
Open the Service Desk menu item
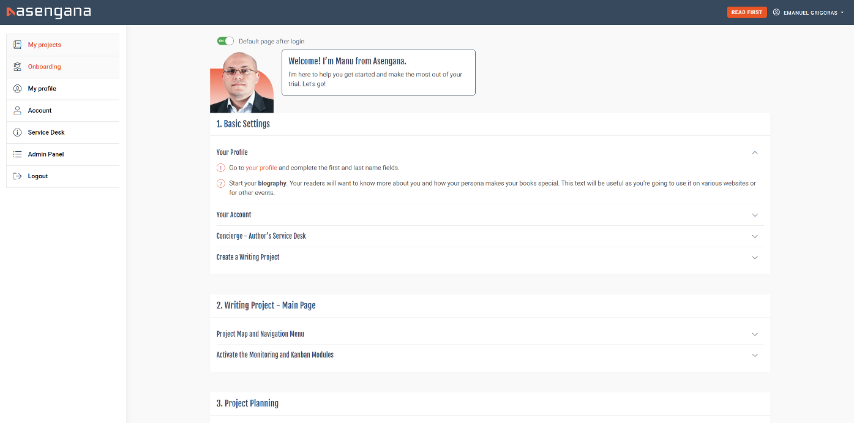(46, 133)
